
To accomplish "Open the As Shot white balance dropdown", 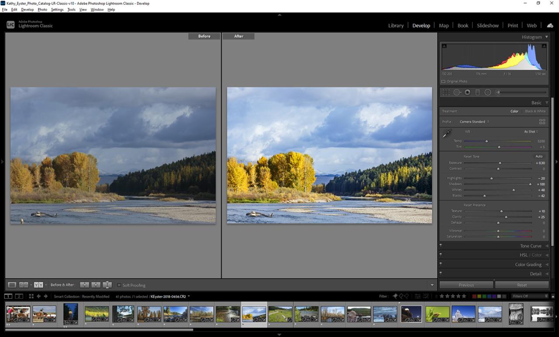I will coord(531,132).
